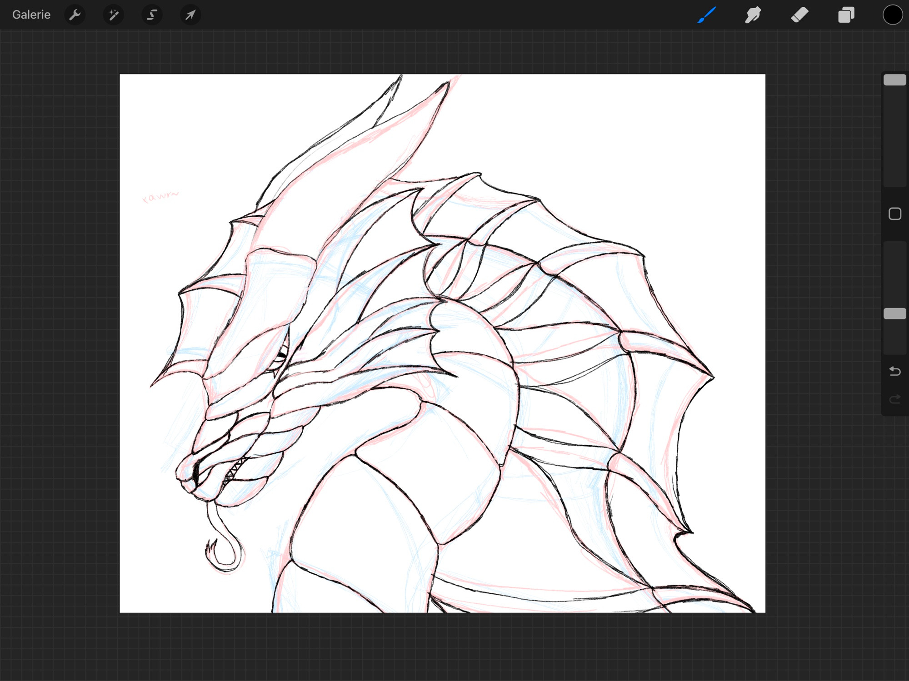The height and width of the screenshot is (681, 909).
Task: Click the dragon drawing canvas
Action: pyautogui.click(x=442, y=343)
